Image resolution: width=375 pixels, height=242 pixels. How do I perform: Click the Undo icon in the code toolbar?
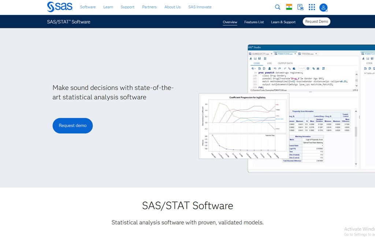(x=275, y=68)
